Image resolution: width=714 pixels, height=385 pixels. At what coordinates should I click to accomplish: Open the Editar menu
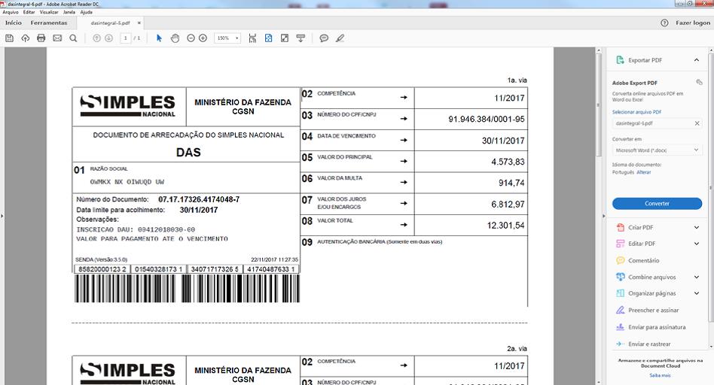tap(29, 13)
